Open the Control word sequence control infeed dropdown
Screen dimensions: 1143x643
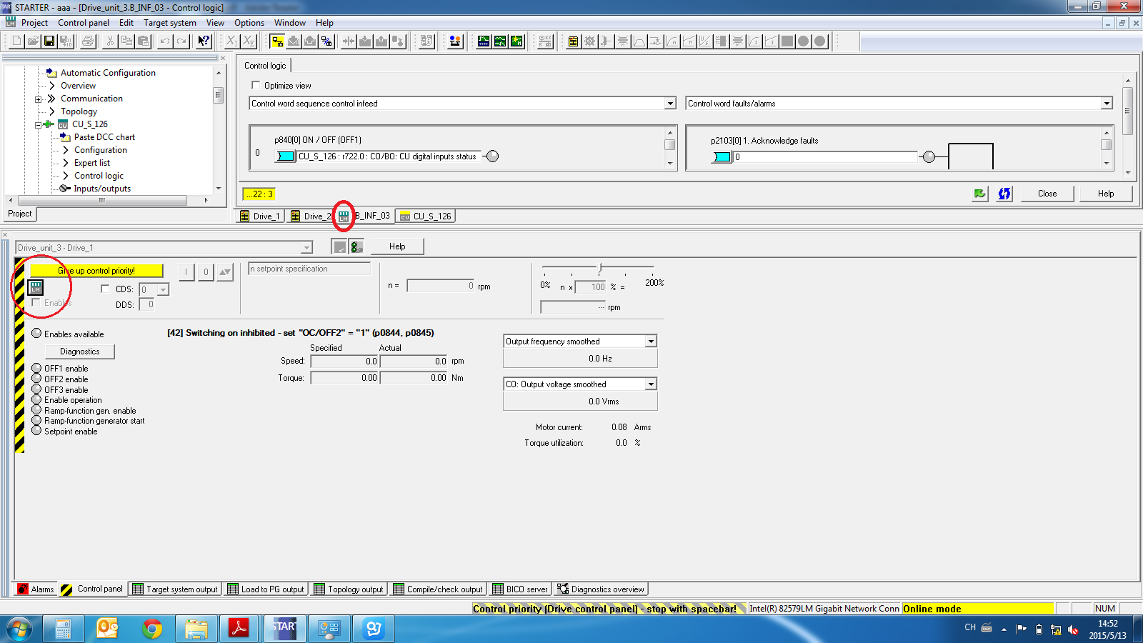[670, 104]
